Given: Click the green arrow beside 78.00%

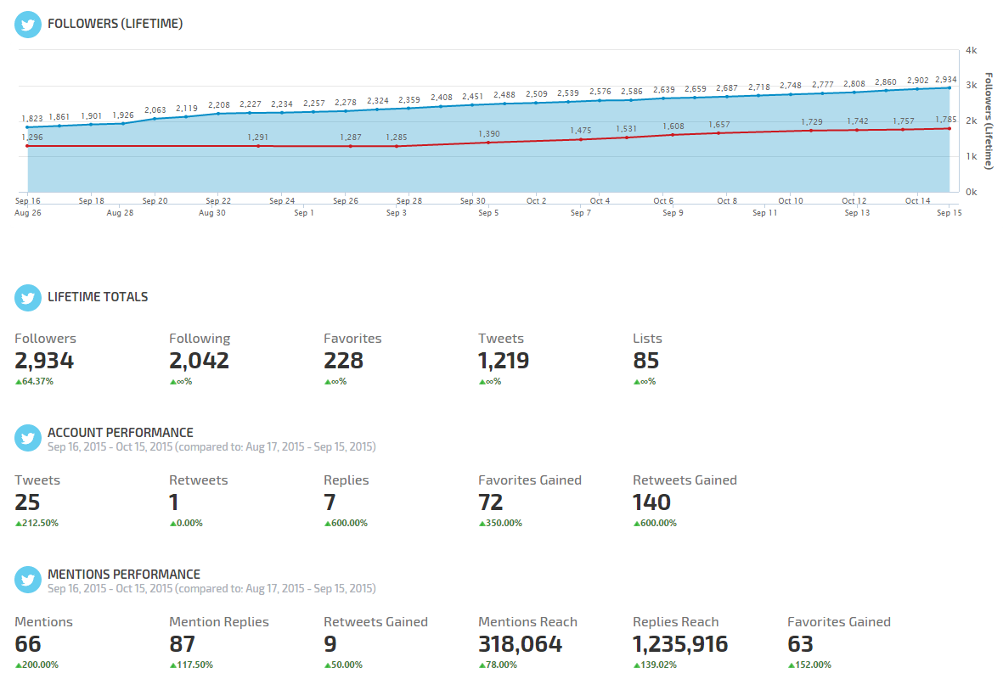Looking at the screenshot, I should [482, 665].
